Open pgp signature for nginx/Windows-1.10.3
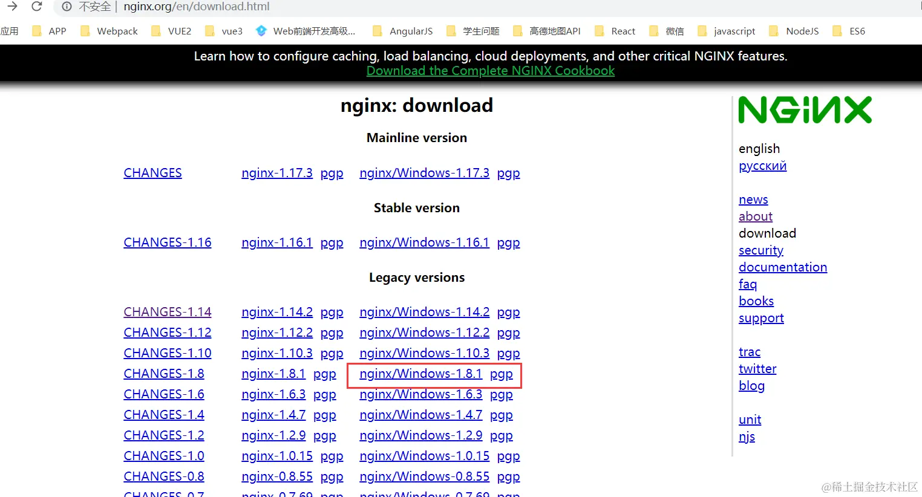 pyautogui.click(x=509, y=354)
